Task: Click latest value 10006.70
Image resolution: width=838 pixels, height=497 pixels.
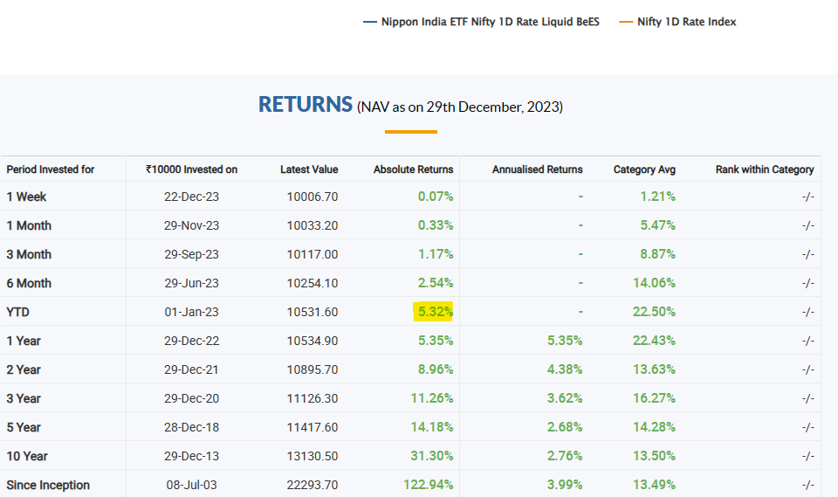Action: tap(313, 197)
